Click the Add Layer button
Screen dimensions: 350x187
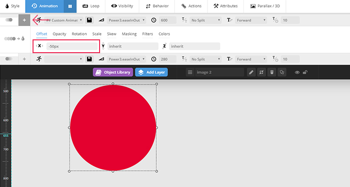(151, 72)
